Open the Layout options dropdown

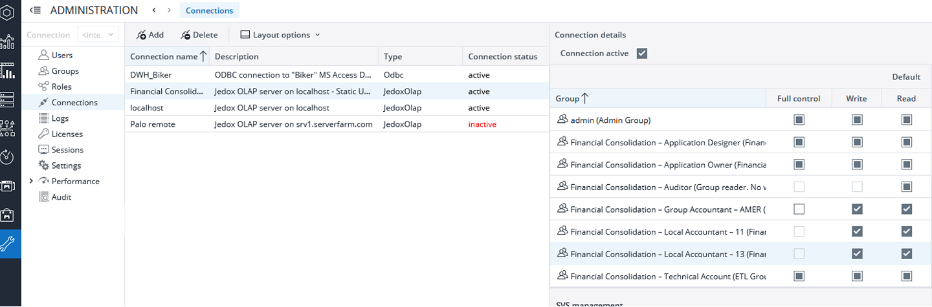click(280, 35)
